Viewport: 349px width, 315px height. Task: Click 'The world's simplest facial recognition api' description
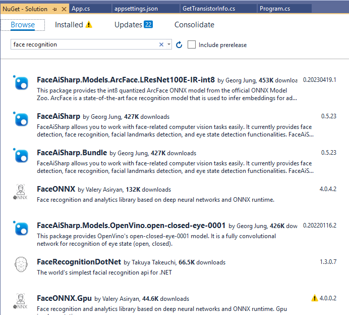(x=104, y=273)
